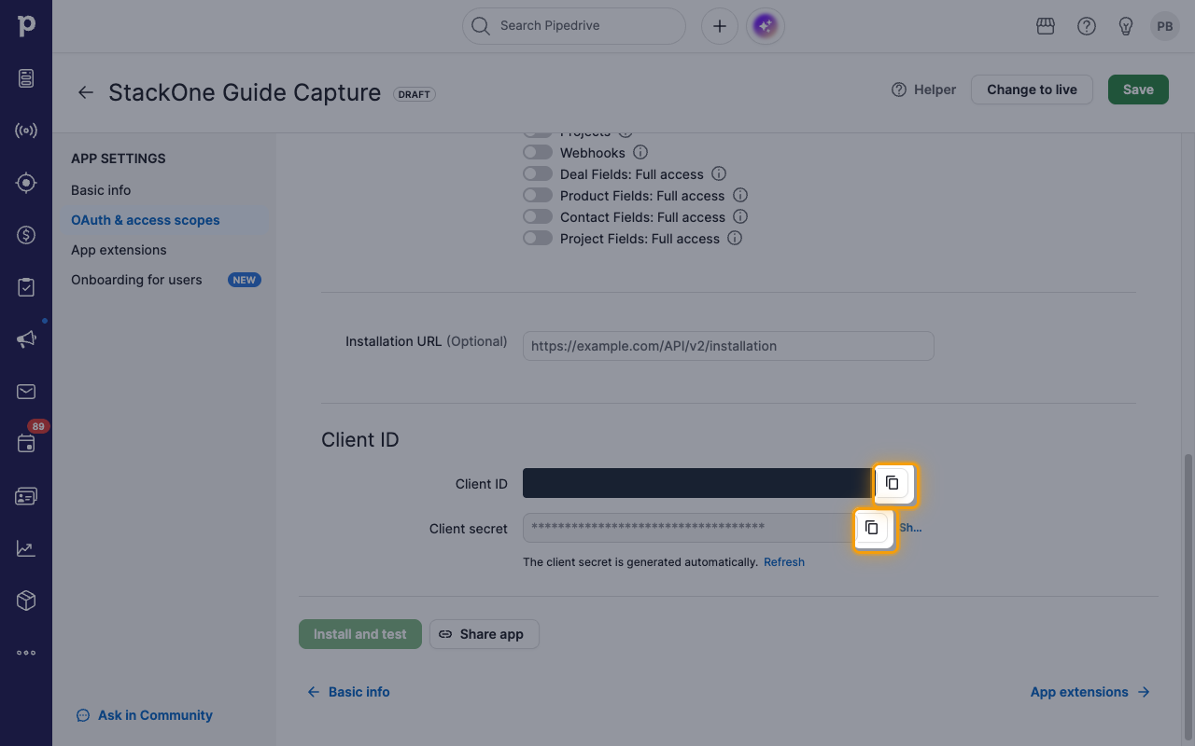The image size is (1195, 746).
Task: Select OAuth & access scopes section
Action: [146, 220]
